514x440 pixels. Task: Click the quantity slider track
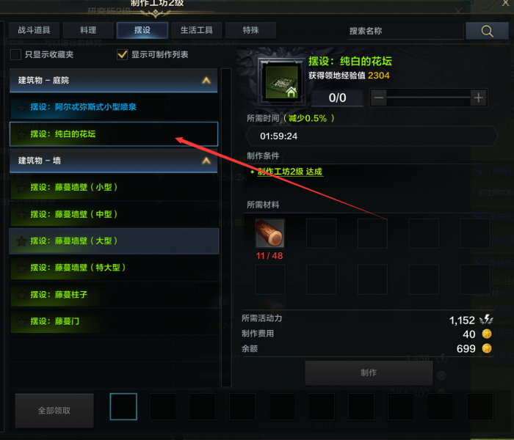click(x=428, y=98)
